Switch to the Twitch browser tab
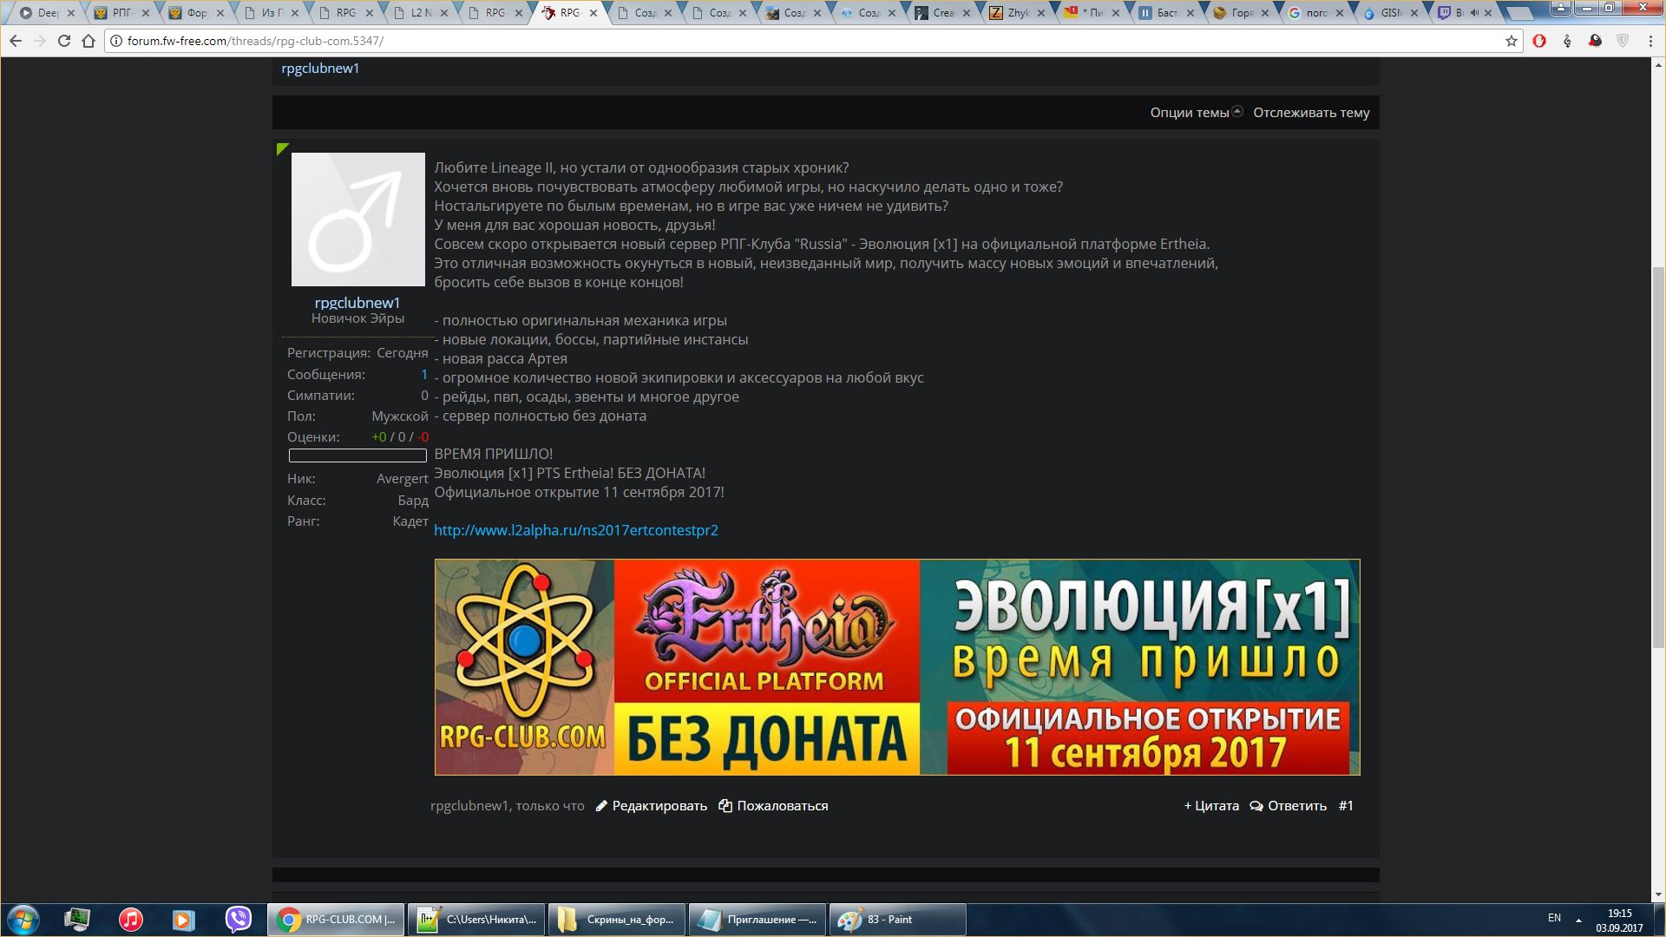This screenshot has height=937, width=1666. point(1465,13)
